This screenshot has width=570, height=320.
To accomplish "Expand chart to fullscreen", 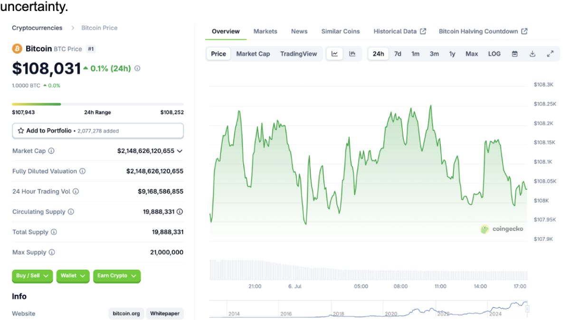I will point(550,54).
